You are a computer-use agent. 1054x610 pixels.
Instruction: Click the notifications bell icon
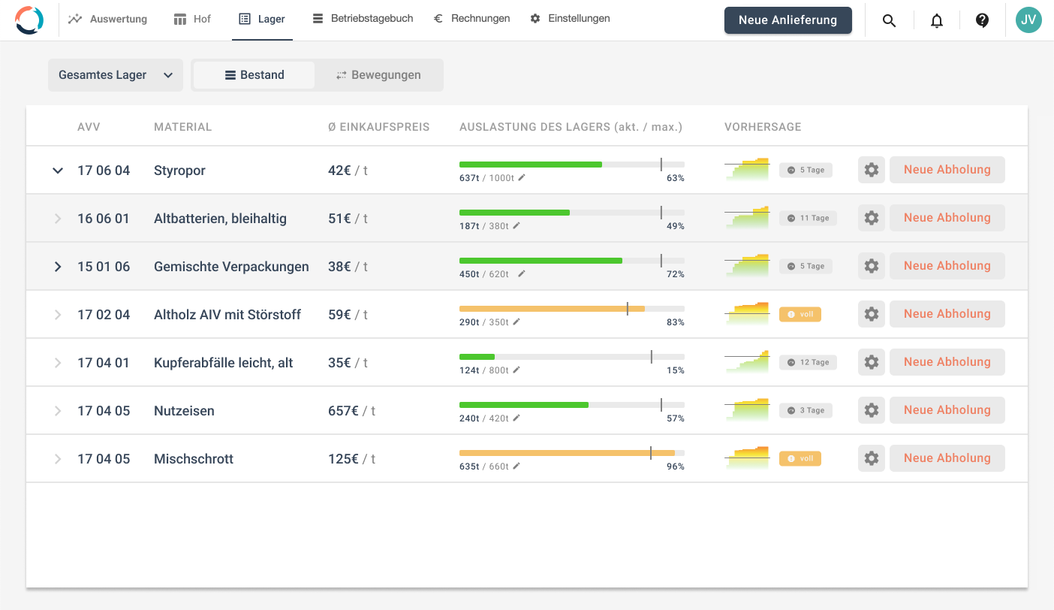point(936,21)
